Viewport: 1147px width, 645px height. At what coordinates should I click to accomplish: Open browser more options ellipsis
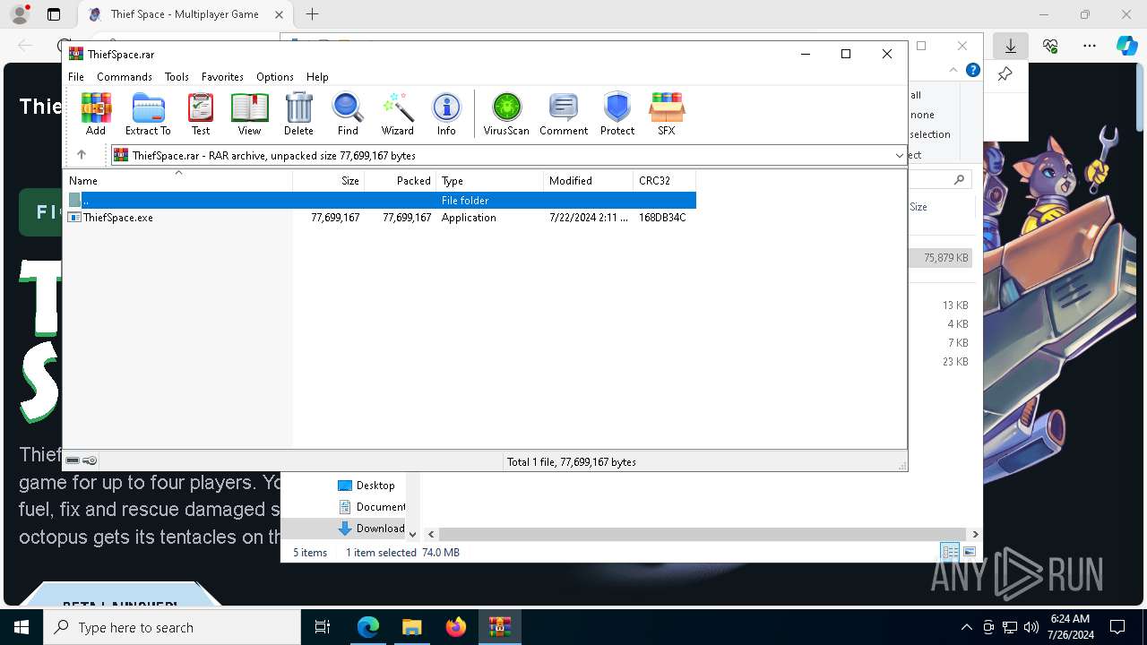(1090, 46)
